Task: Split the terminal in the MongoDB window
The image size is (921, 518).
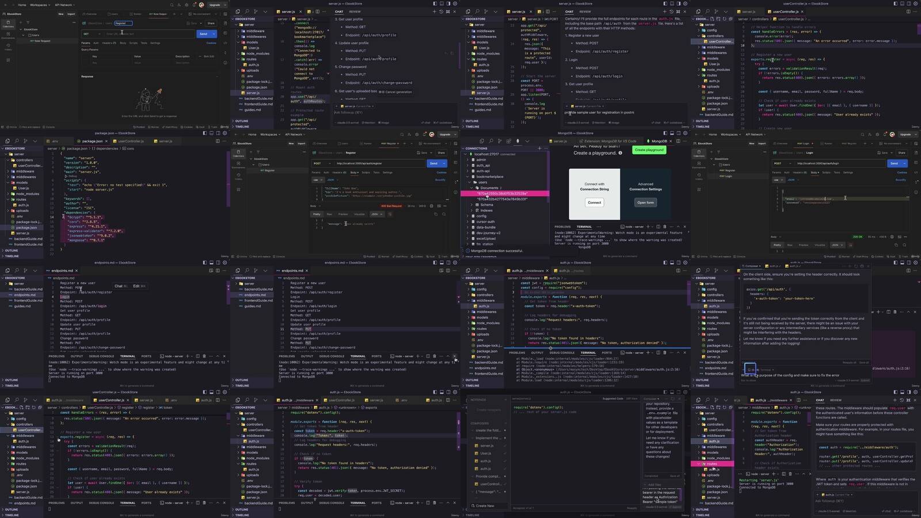Action: click(x=657, y=227)
